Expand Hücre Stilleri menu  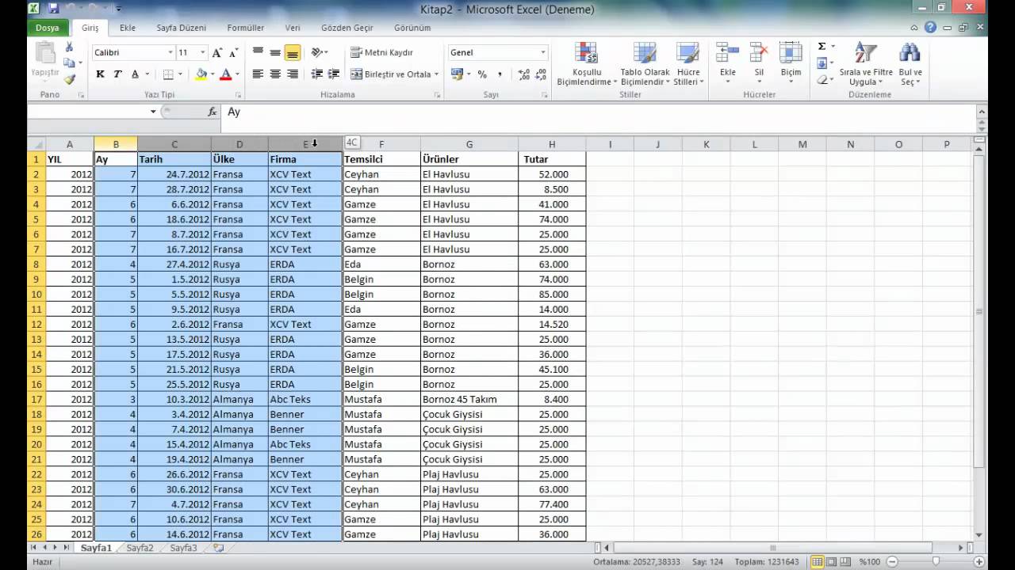pos(688,63)
